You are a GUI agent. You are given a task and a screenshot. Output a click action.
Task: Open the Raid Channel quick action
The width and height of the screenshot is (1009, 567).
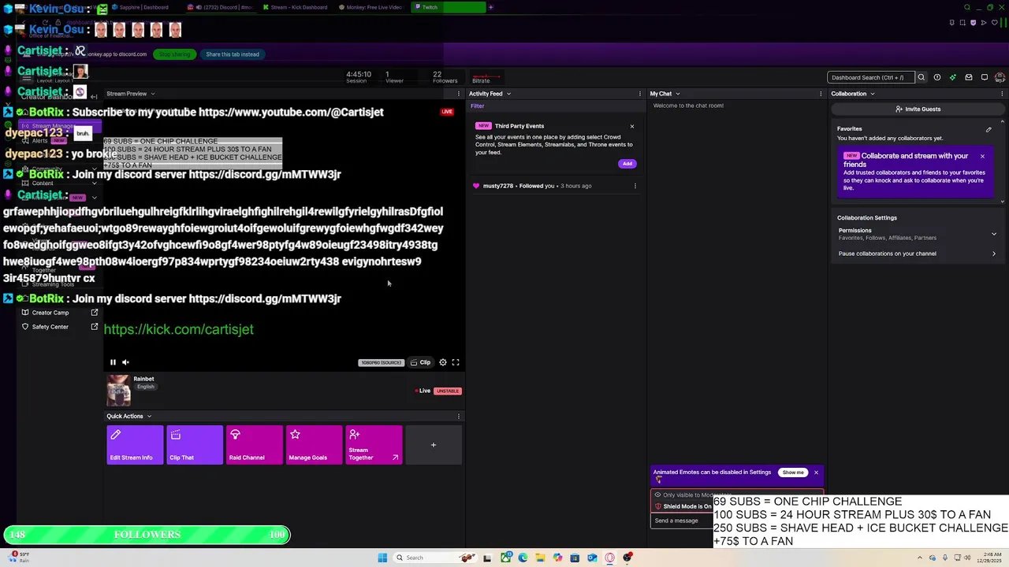tap(255, 445)
